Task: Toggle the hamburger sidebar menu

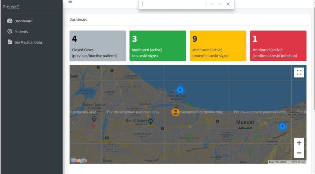Action: point(70,2)
